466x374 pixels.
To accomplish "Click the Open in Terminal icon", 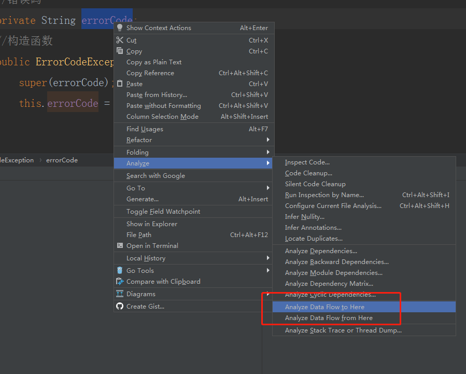I will coord(120,246).
